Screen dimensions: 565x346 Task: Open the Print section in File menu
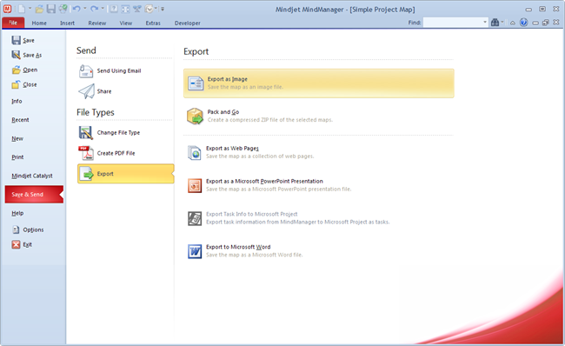(17, 157)
